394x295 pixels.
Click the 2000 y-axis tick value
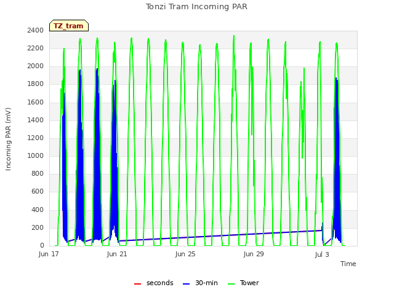(36, 66)
